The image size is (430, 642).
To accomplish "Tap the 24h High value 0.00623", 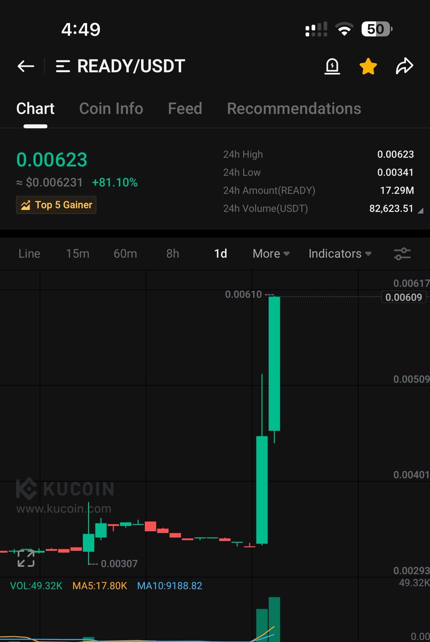I will pos(395,155).
